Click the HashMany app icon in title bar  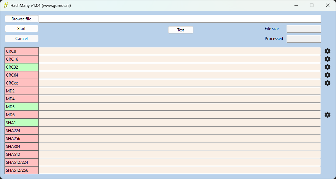tap(6, 5)
